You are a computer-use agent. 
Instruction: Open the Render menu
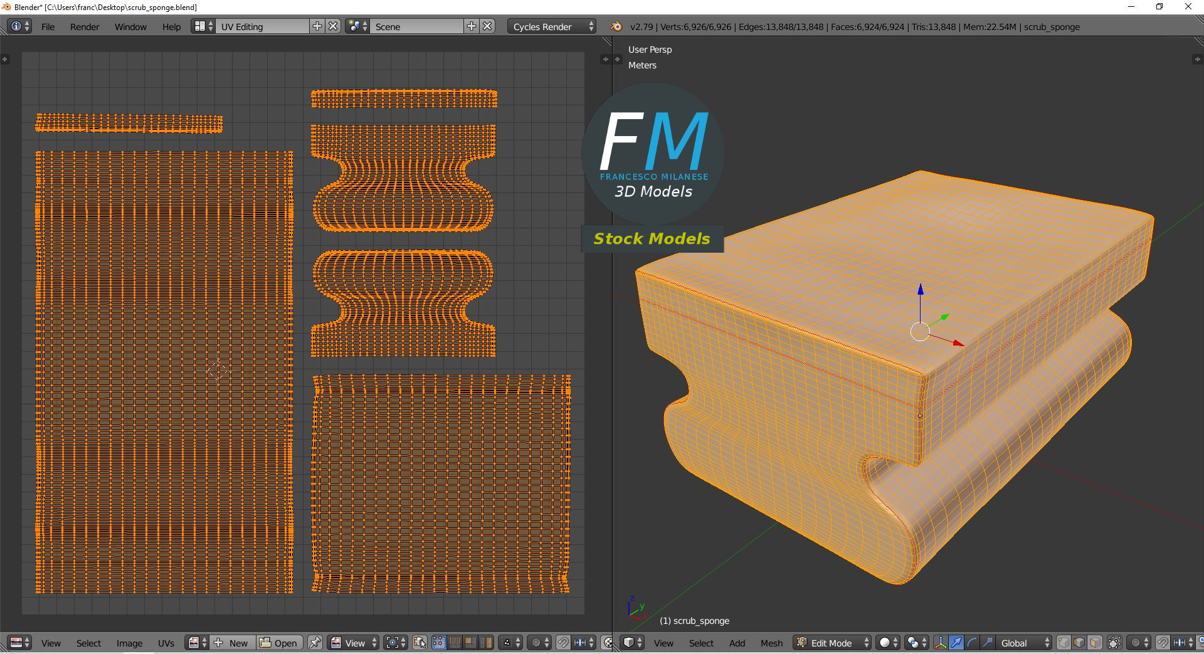(85, 27)
